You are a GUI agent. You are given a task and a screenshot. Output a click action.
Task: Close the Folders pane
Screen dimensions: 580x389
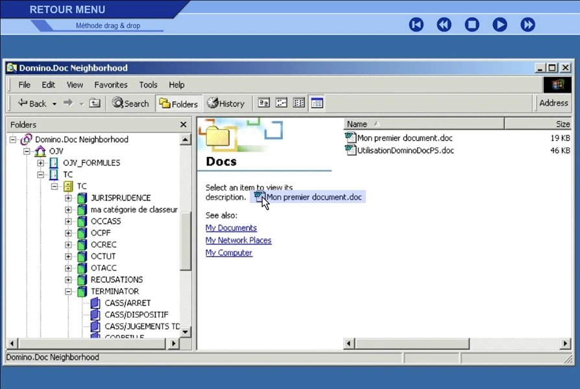coord(183,124)
